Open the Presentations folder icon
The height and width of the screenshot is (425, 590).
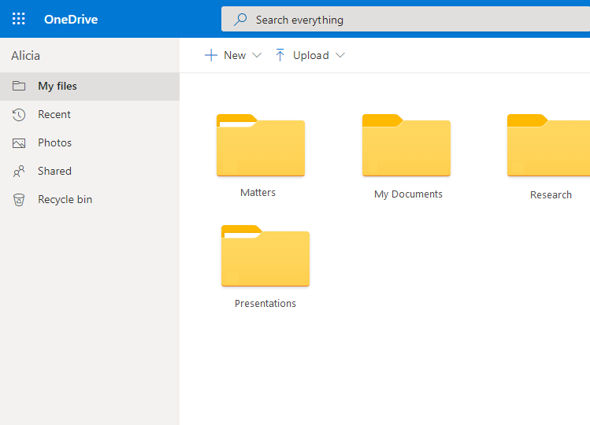265,256
